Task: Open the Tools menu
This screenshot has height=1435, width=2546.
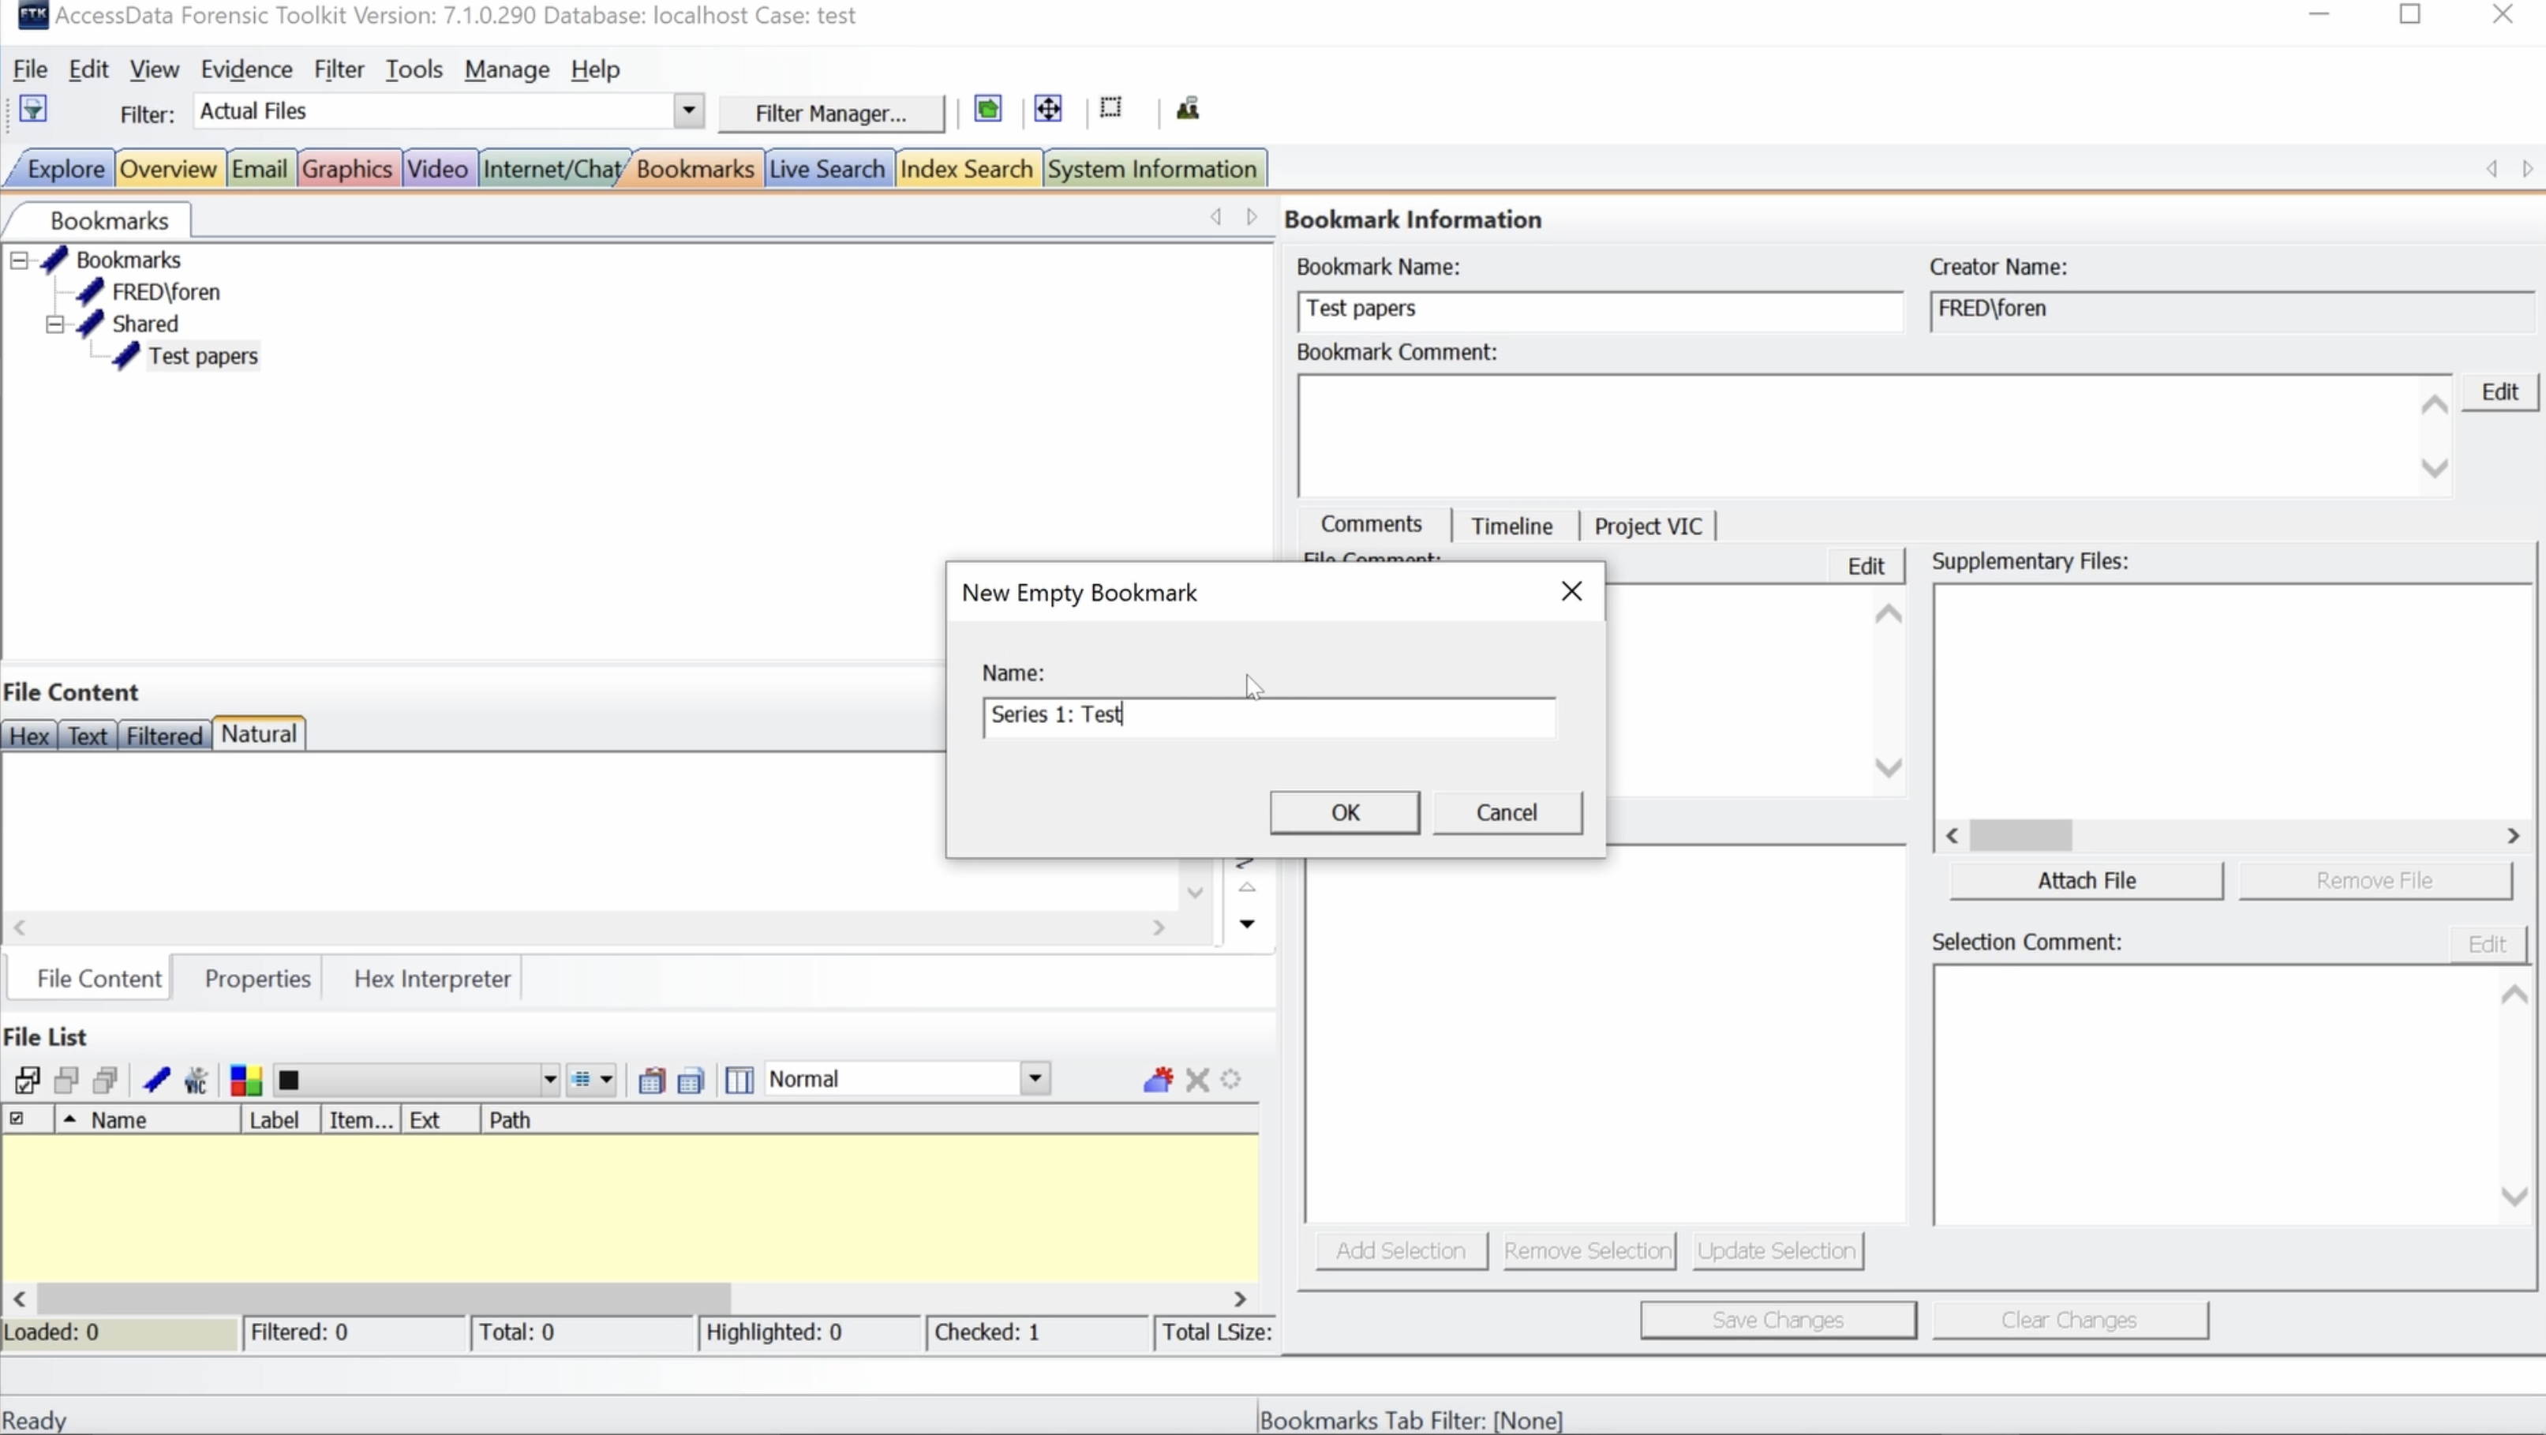Action: click(413, 69)
